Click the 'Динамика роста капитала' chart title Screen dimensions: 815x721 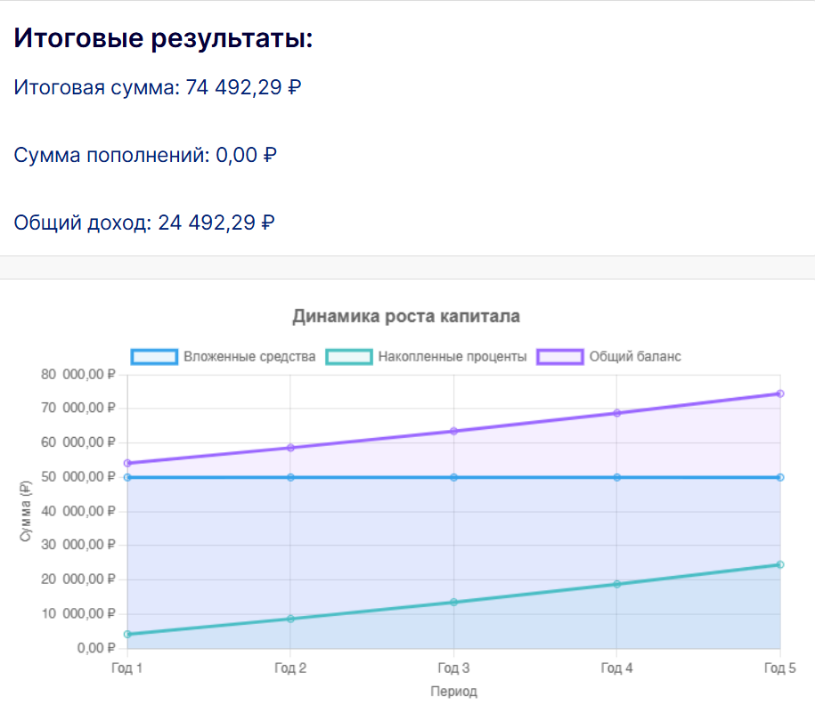(406, 316)
